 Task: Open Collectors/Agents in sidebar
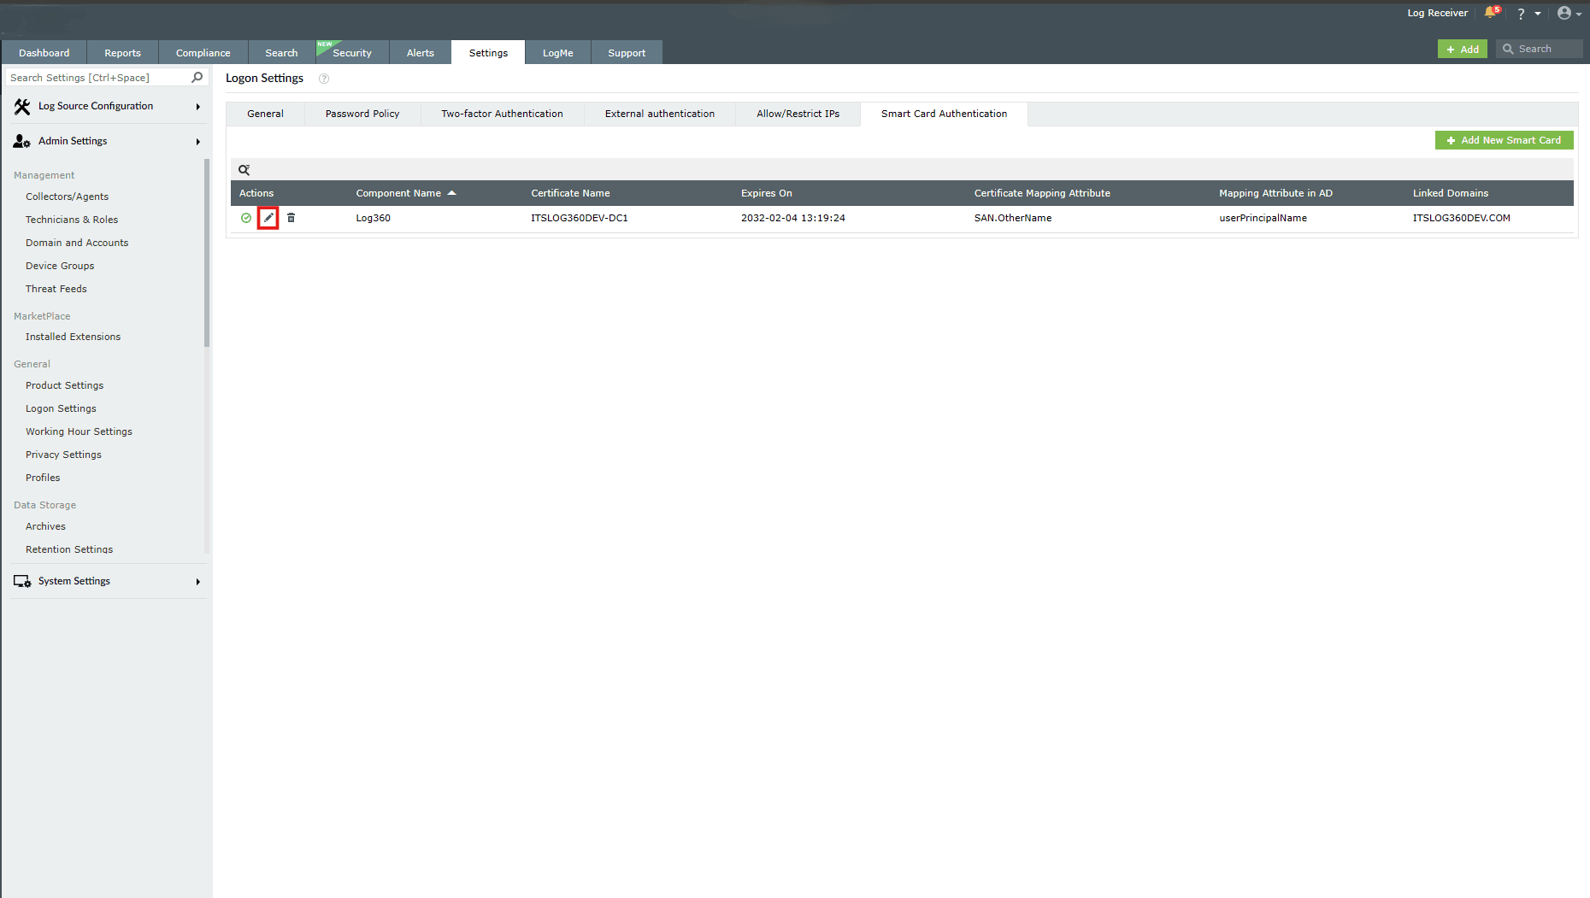pyautogui.click(x=67, y=197)
